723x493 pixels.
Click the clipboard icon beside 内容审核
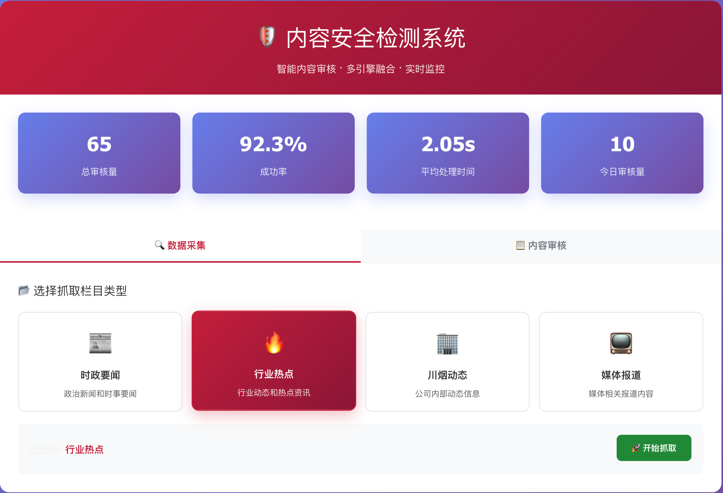click(520, 245)
